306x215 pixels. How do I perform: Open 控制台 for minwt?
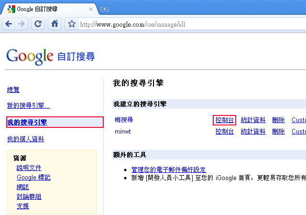224,132
